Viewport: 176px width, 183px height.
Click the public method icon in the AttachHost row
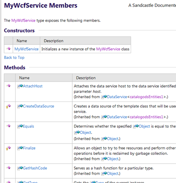[x=8, y=86]
